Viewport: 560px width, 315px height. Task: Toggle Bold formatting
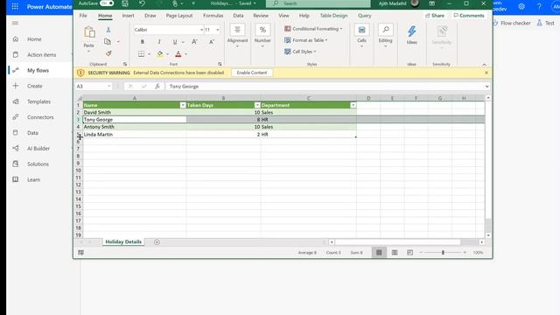coord(142,42)
